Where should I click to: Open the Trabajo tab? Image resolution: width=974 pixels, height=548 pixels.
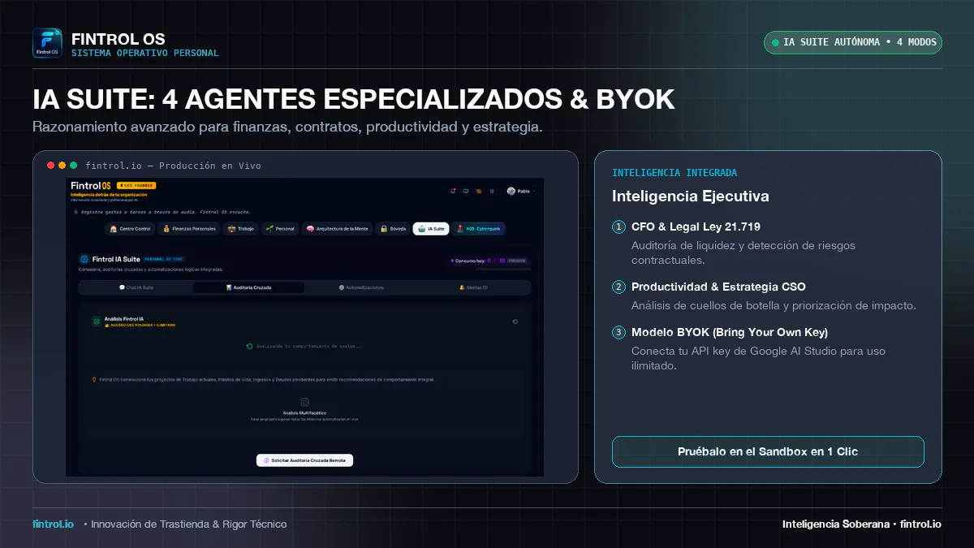[x=240, y=229]
